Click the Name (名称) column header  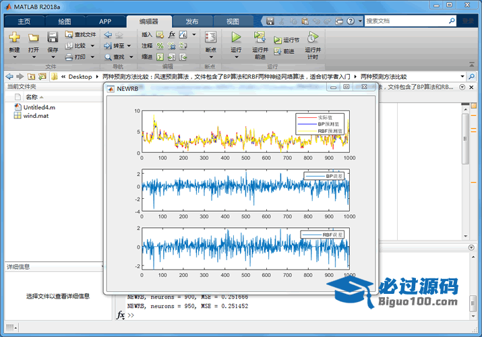pos(32,97)
